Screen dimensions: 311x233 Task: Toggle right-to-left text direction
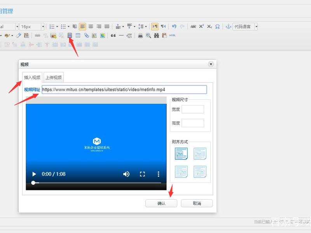click(163, 26)
